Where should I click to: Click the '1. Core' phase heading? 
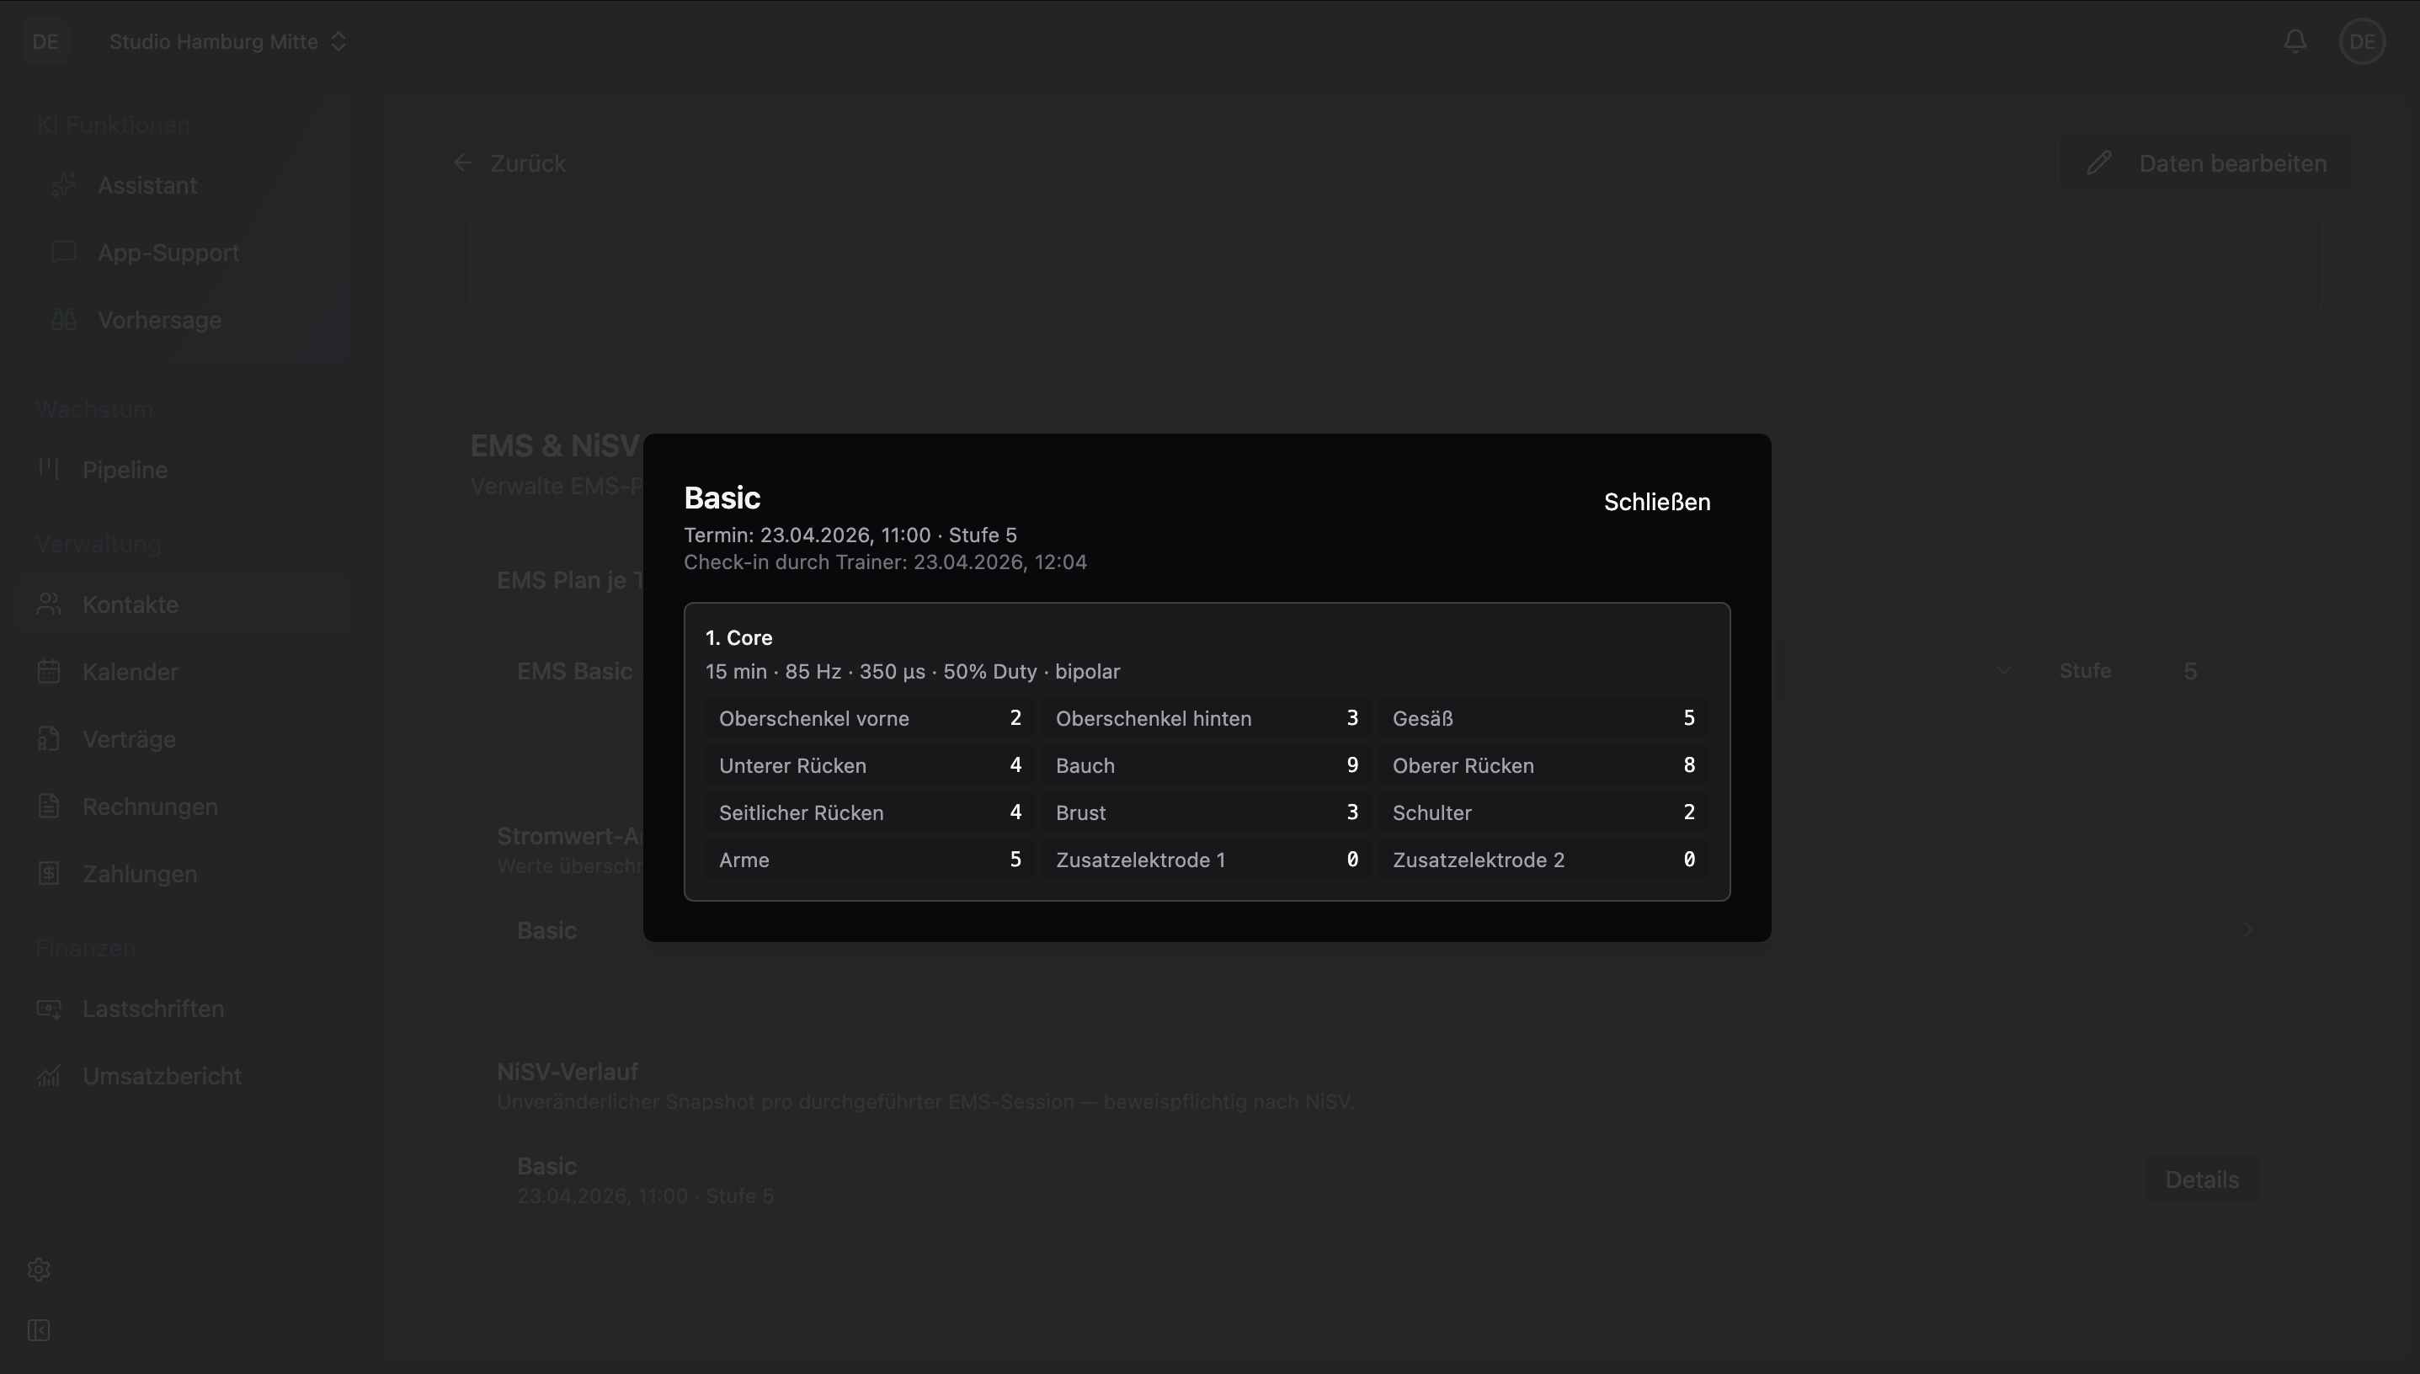(x=739, y=638)
